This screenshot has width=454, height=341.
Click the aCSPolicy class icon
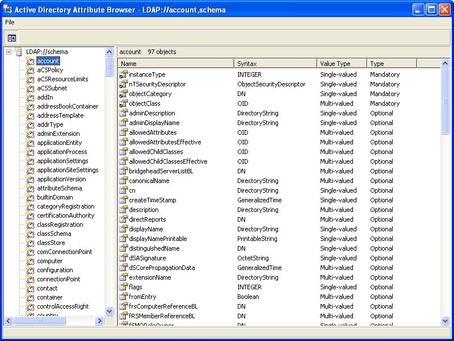tap(31, 70)
